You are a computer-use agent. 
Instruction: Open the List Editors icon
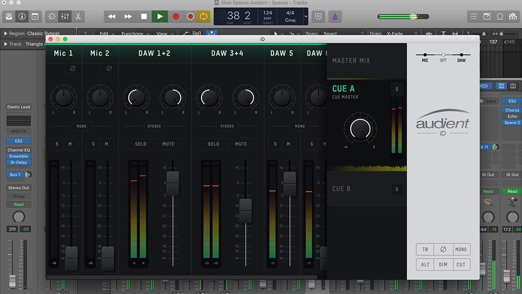[473, 16]
